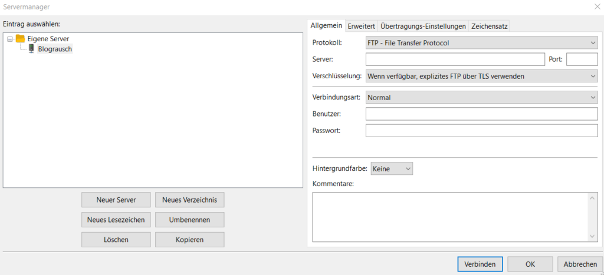
Task: Click inside the Kommentare text area
Action: [x=450, y=217]
